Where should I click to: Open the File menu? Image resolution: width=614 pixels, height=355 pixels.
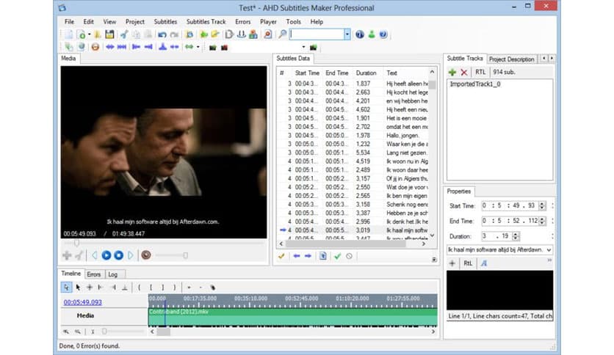click(69, 21)
